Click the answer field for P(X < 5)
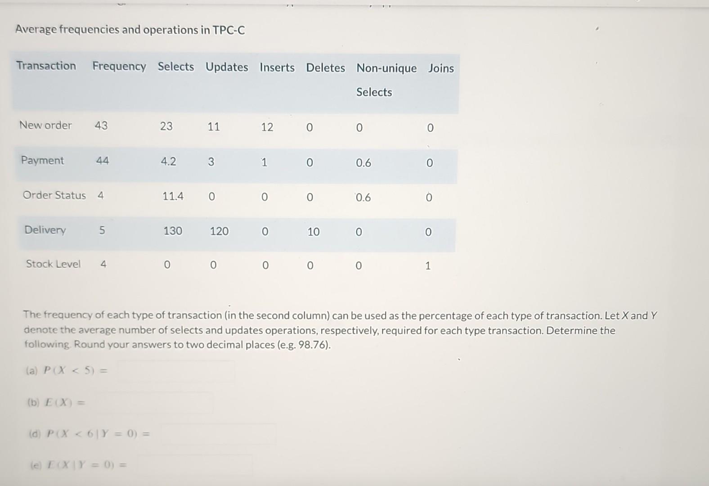 (175, 370)
